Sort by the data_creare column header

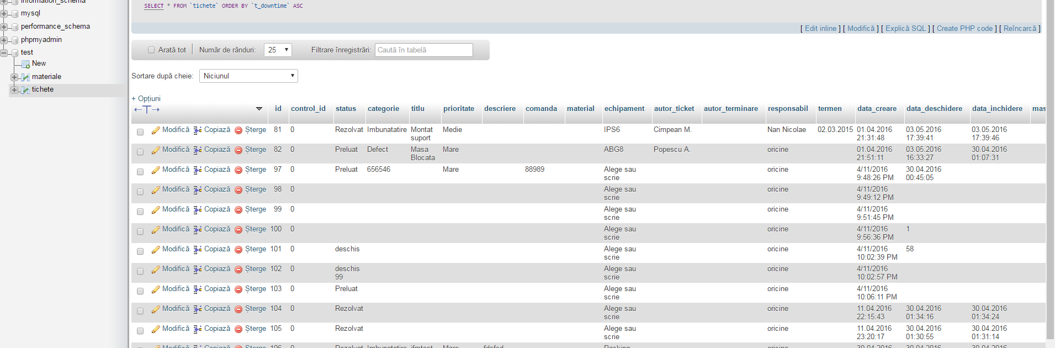pos(877,109)
